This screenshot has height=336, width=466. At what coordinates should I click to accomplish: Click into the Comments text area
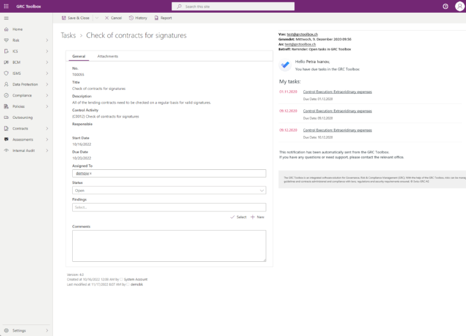tap(169, 246)
